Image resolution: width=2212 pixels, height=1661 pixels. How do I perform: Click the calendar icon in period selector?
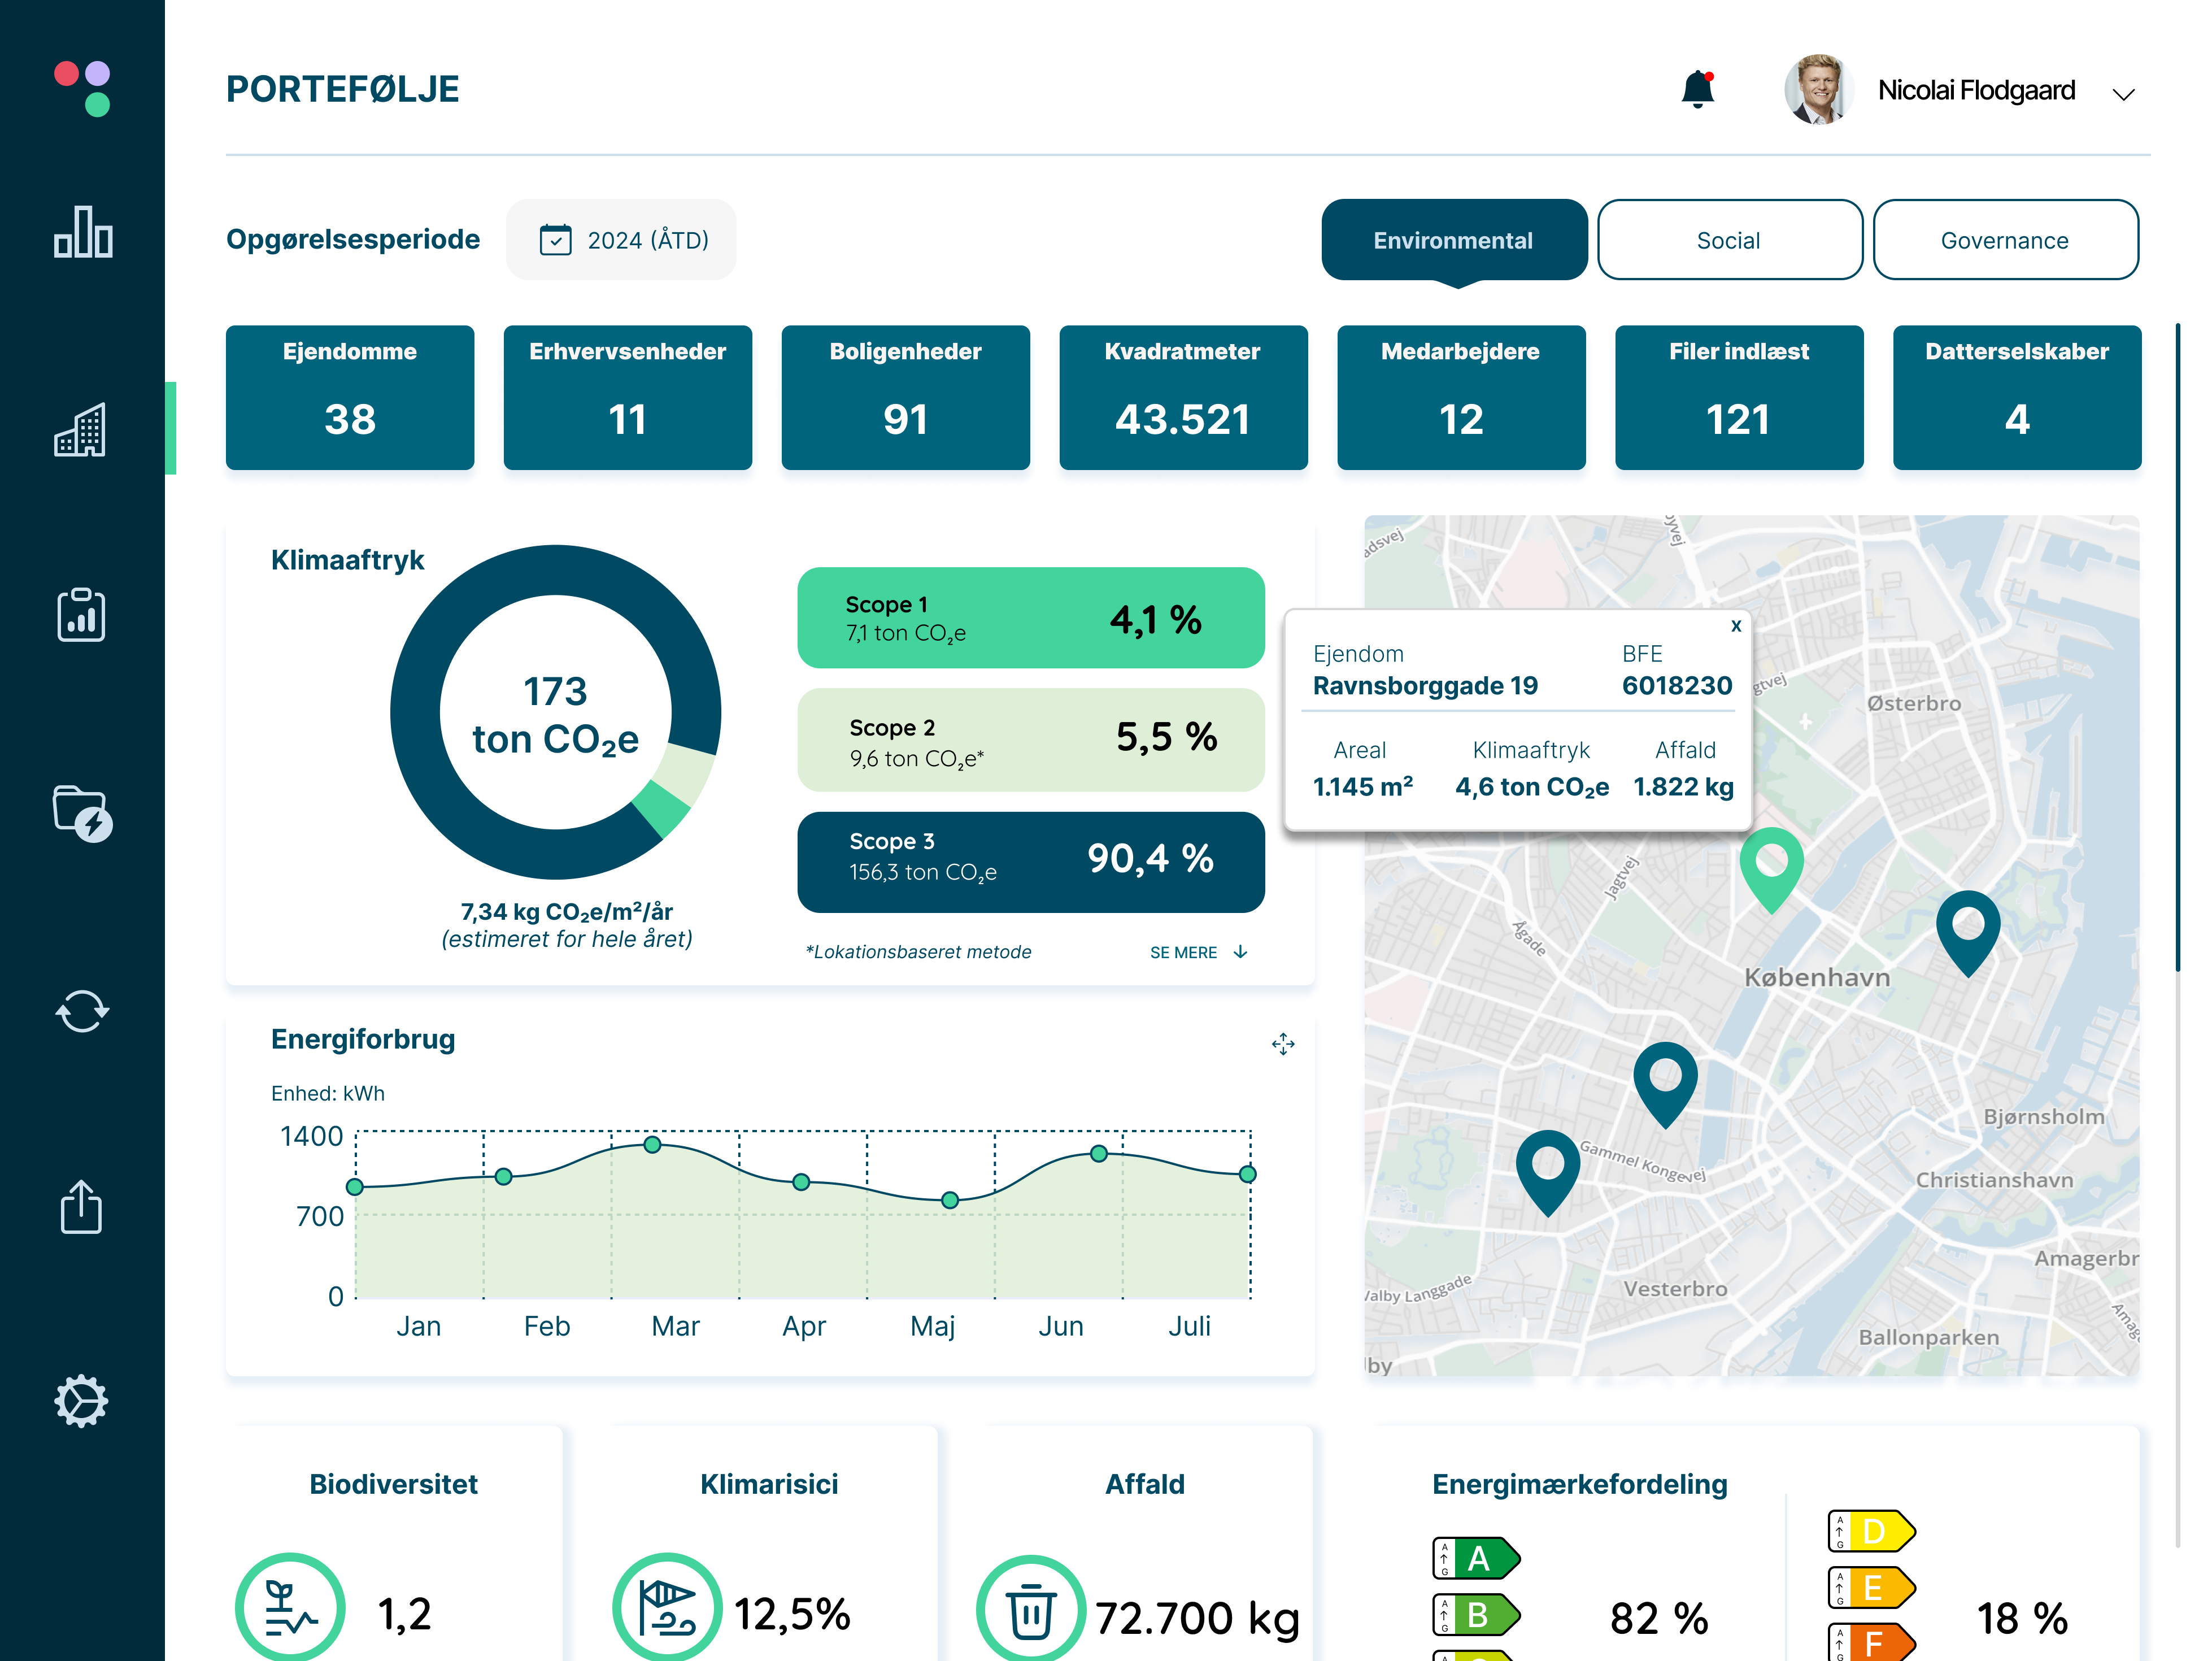click(556, 240)
